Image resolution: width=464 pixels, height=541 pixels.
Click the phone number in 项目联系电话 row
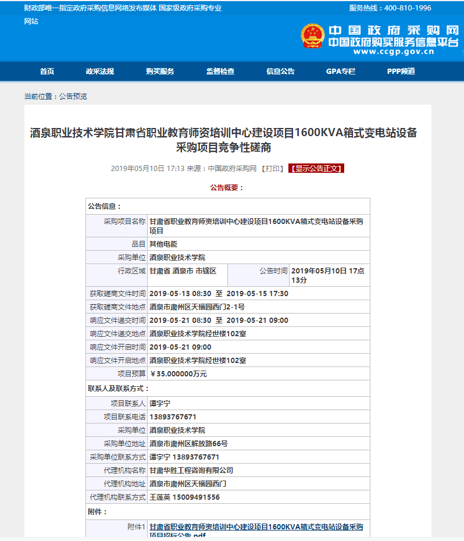click(x=173, y=417)
